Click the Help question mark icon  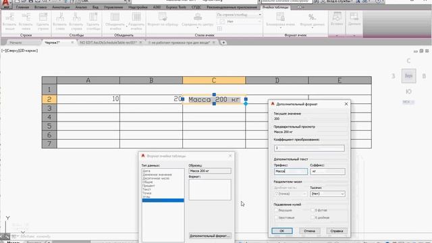tap(378, 1)
